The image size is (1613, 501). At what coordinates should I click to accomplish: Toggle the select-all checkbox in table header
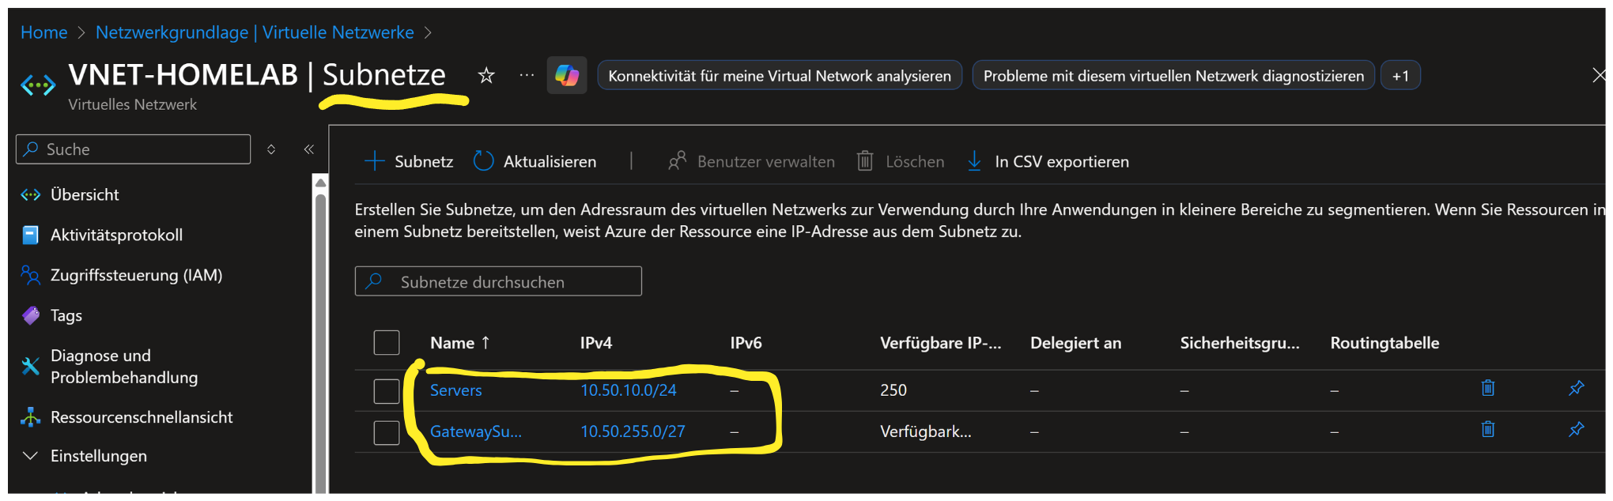[387, 343]
